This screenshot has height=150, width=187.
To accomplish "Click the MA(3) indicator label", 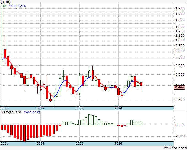I will [12, 6].
